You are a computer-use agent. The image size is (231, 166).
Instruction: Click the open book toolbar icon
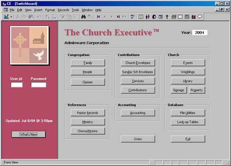tap(141, 17)
